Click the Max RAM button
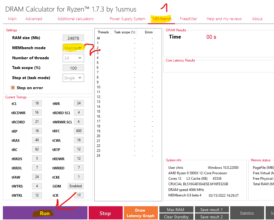Screen dimensions: 274x220 click(176, 209)
